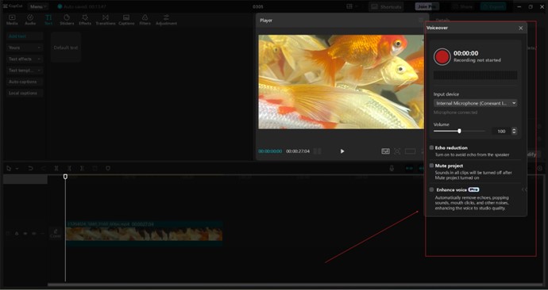
Task: Open the Menu dropdown in title bar
Action: [38, 6]
